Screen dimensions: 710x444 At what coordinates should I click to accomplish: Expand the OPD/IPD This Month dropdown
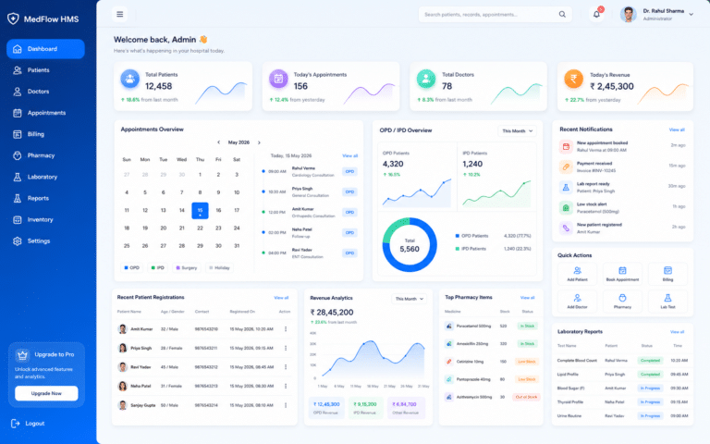(517, 131)
